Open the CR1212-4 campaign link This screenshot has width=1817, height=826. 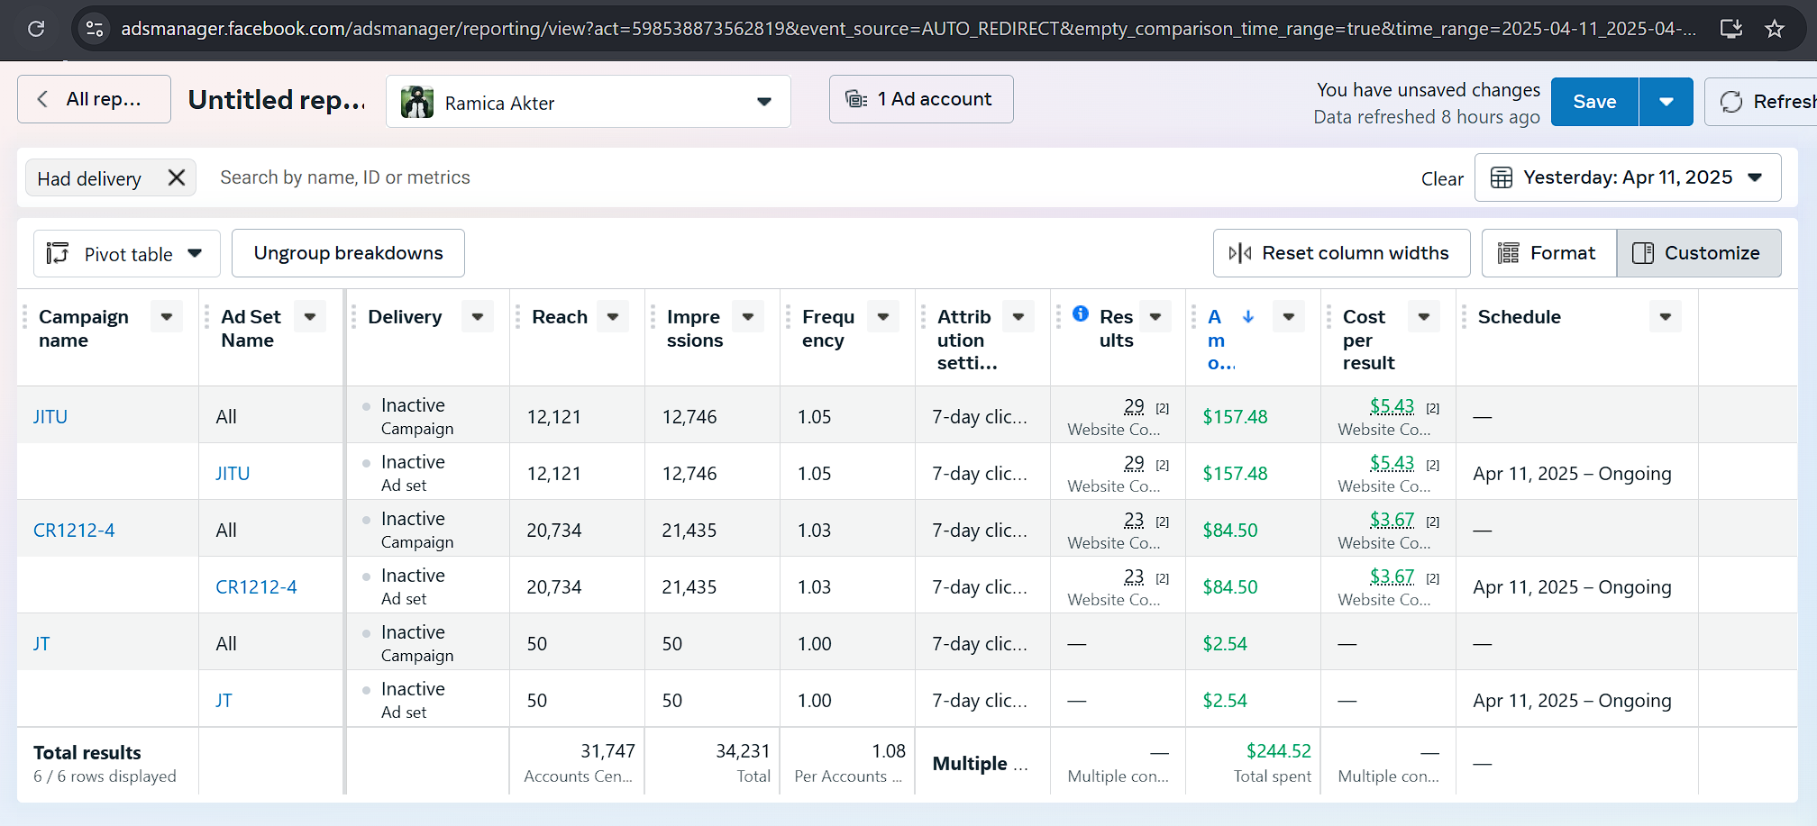click(x=74, y=531)
